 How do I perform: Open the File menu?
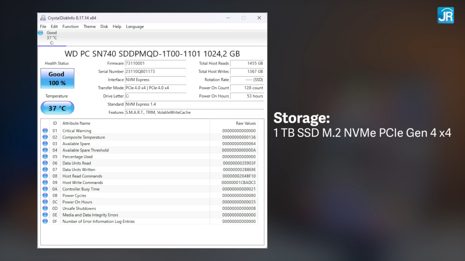[x=43, y=26]
